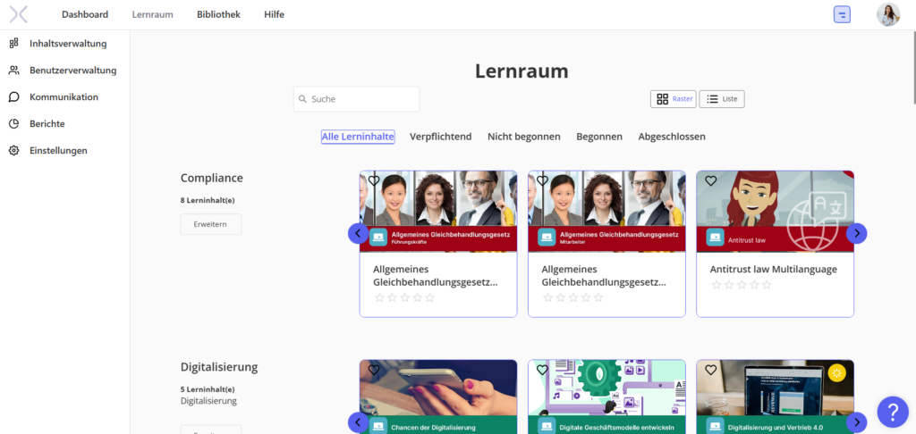The image size is (916, 434).
Task: Open Bibliothek in top navigation
Action: (218, 14)
